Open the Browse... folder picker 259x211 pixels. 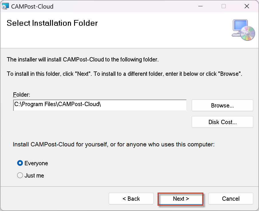[222, 105]
